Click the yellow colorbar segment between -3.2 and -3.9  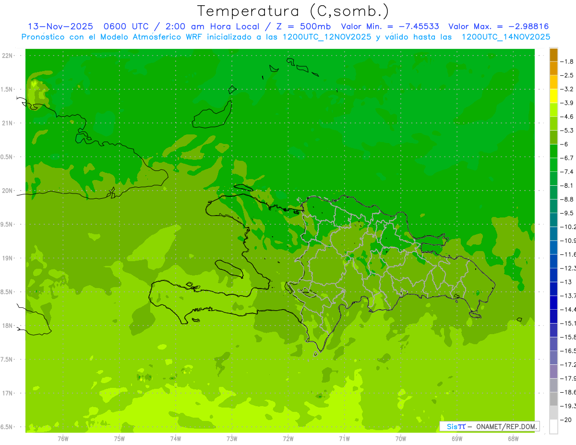click(553, 96)
